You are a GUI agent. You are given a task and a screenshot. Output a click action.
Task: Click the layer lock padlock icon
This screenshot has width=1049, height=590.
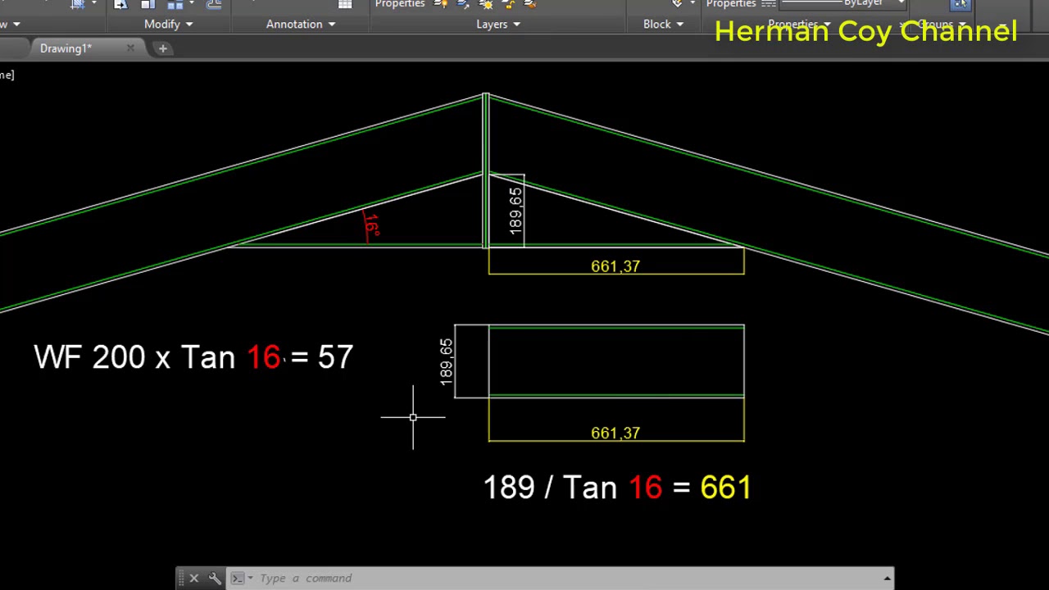507,4
